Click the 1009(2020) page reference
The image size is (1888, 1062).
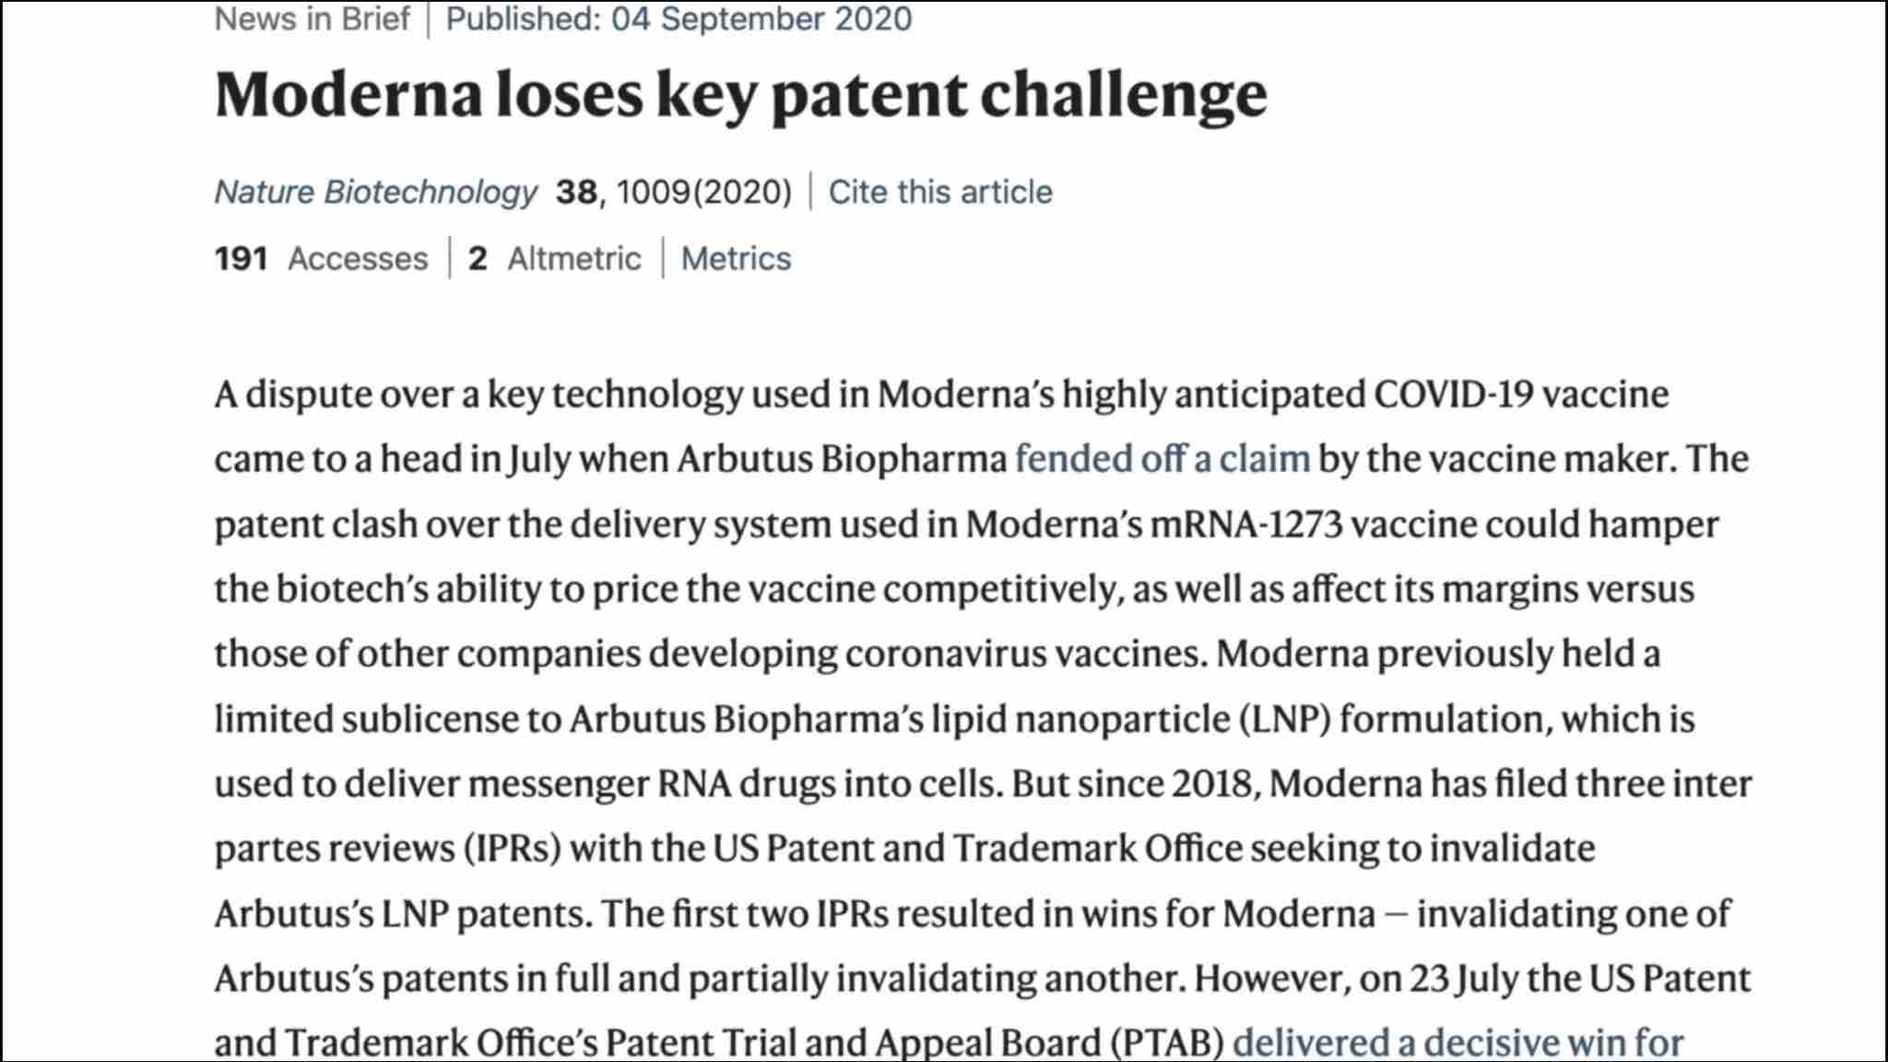point(703,192)
